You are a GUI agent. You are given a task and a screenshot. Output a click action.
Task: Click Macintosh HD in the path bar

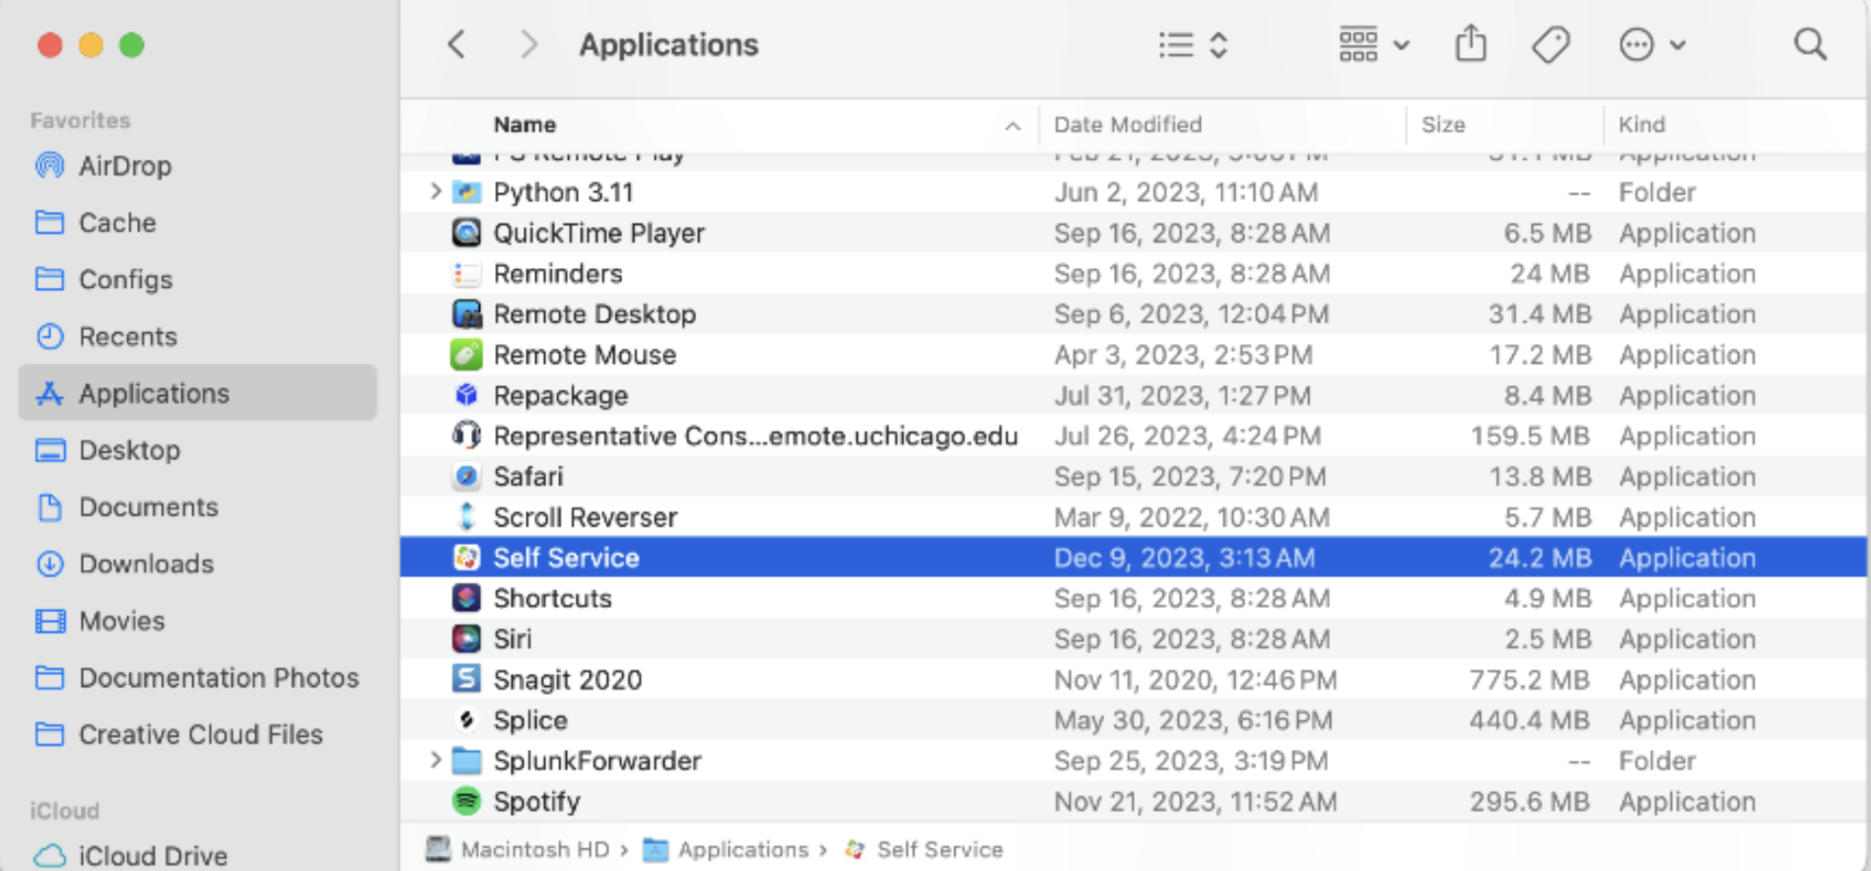point(533,849)
